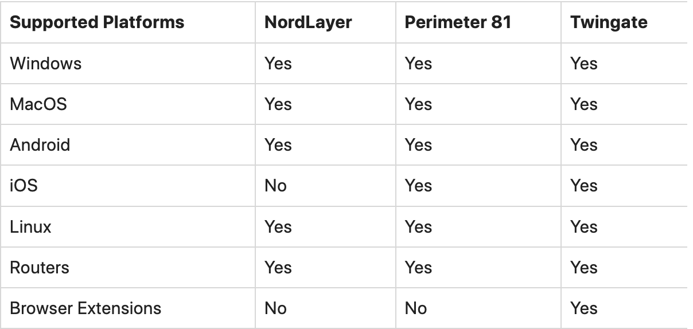Click Perimeter 81's Yes cell for Routers

[418, 268]
